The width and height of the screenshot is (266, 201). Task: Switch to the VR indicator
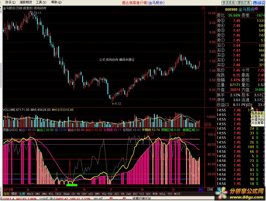[x=78, y=194]
